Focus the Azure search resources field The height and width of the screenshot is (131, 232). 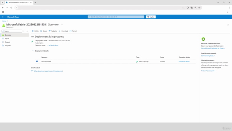click(116, 17)
